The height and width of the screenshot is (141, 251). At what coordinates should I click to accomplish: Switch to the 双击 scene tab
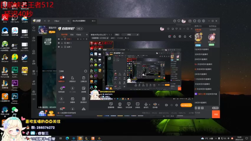(x=72, y=35)
